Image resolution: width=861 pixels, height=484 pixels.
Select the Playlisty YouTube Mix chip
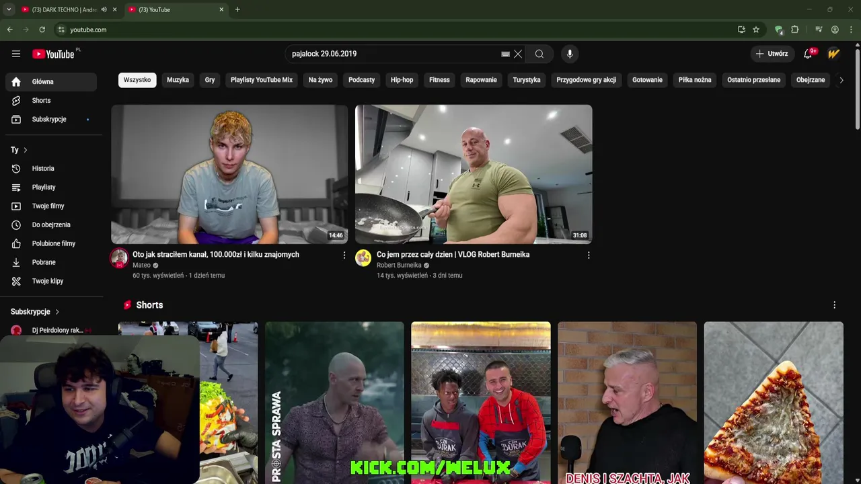262,80
